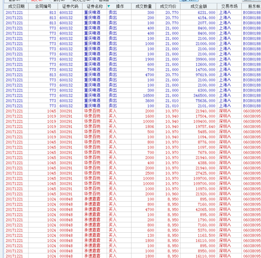This screenshot has width=261, height=258.
Task: Click the amount 39900.000
Action: click(x=205, y=59)
